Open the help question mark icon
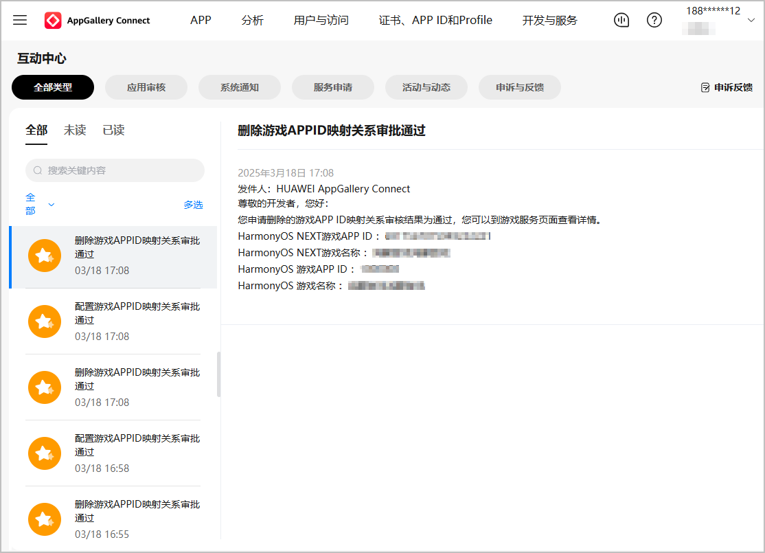This screenshot has width=765, height=553. click(654, 20)
